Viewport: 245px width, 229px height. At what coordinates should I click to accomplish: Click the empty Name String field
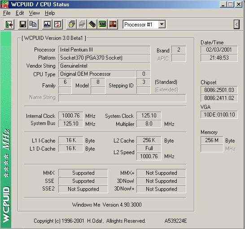[122, 98]
